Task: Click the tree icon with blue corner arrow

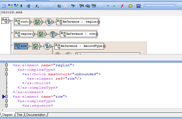Action: 94,6
